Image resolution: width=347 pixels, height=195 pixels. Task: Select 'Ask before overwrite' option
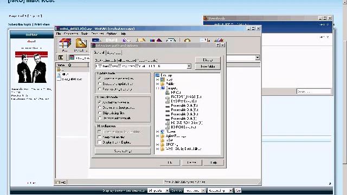100,102
